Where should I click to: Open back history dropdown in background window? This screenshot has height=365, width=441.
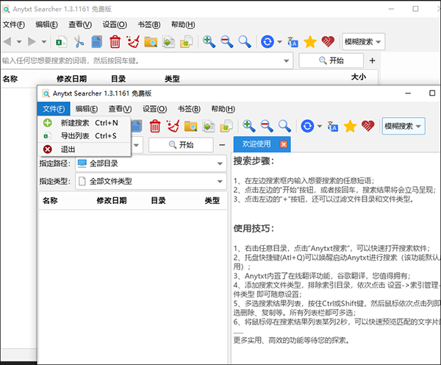tap(19, 42)
